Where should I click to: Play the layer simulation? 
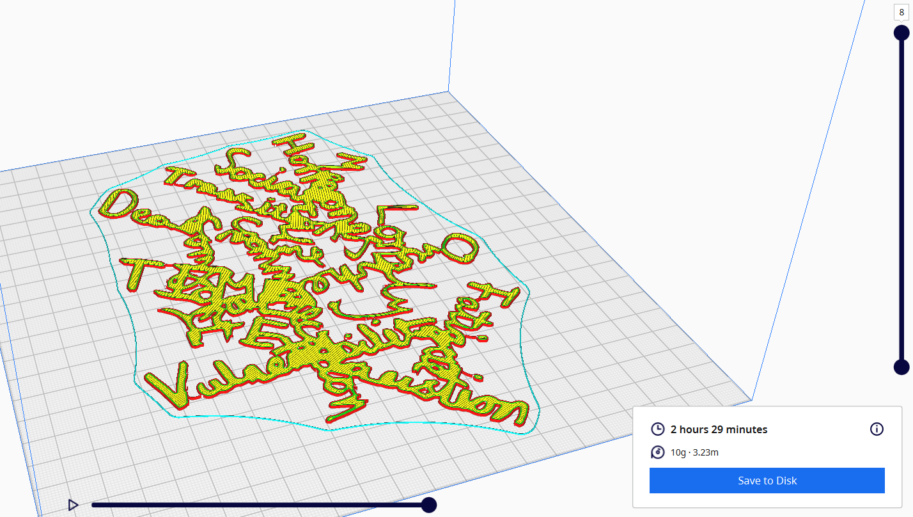click(x=73, y=505)
